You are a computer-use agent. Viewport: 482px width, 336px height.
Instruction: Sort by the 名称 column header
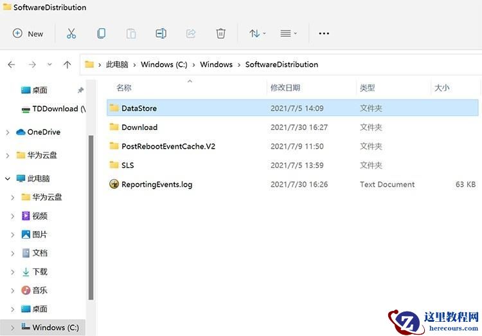click(x=124, y=88)
